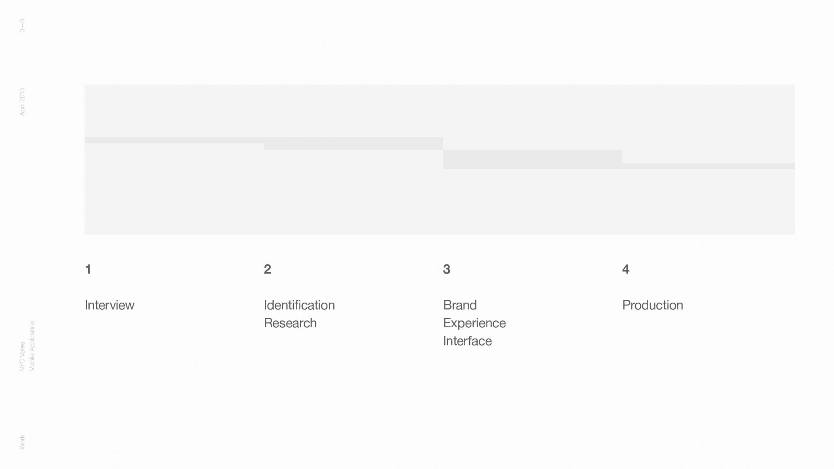Click the 3—0 page marker

(22, 25)
